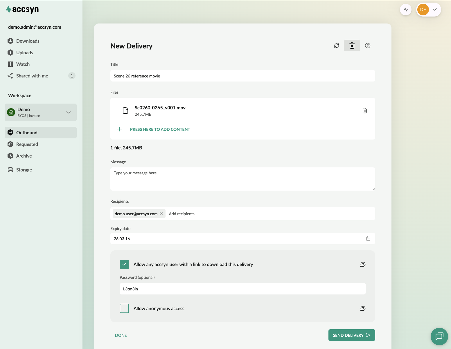Uncheck the Allow any accsyn user link download box
This screenshot has height=349, width=451.
click(124, 264)
